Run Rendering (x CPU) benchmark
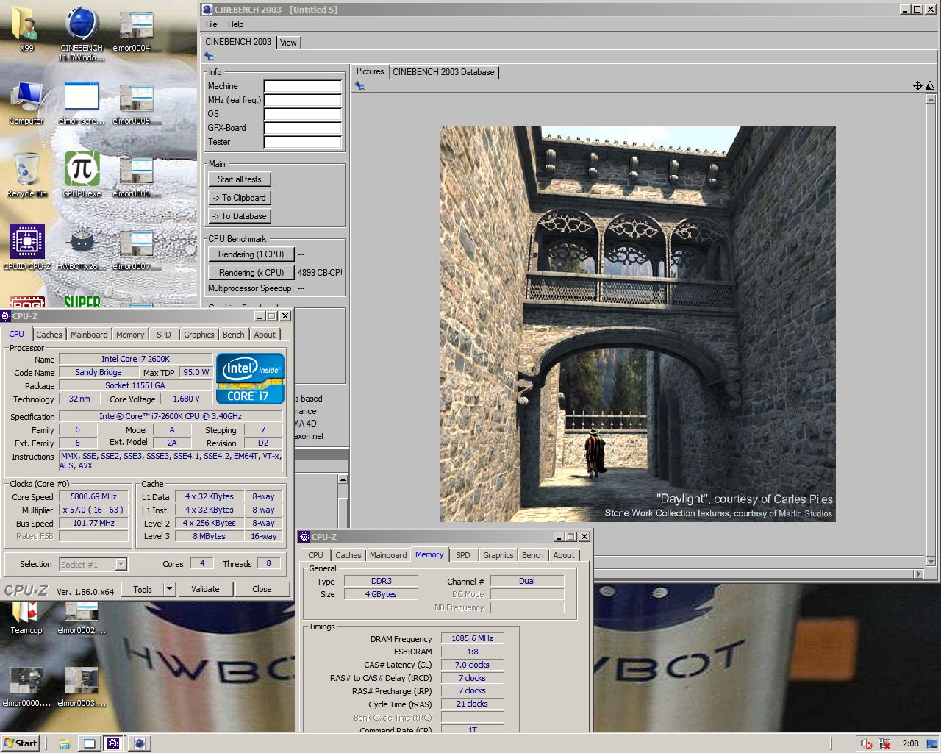Image resolution: width=941 pixels, height=753 pixels. click(251, 273)
